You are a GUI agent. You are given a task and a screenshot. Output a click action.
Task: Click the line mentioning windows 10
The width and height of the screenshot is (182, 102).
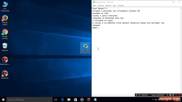point(116,11)
